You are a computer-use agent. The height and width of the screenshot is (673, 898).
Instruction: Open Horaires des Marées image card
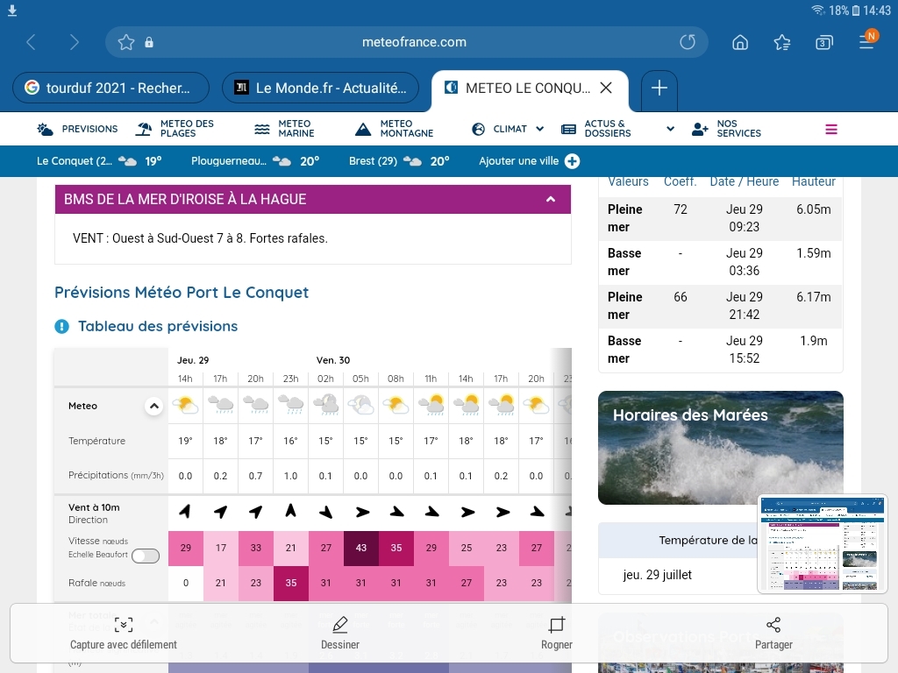tap(721, 448)
